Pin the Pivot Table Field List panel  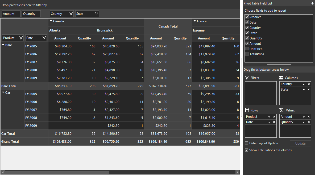pos(312,3)
